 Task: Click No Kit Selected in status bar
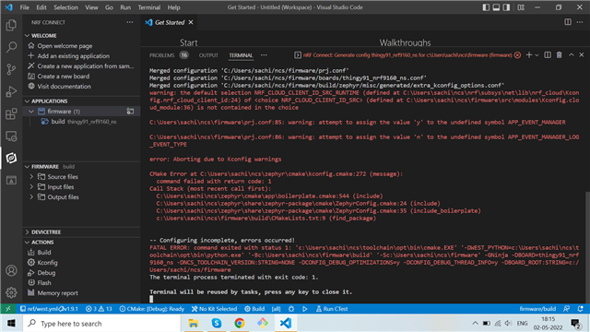point(214,309)
